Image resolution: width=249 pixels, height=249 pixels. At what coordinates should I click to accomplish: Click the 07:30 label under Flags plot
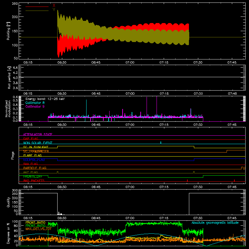pos(198,187)
